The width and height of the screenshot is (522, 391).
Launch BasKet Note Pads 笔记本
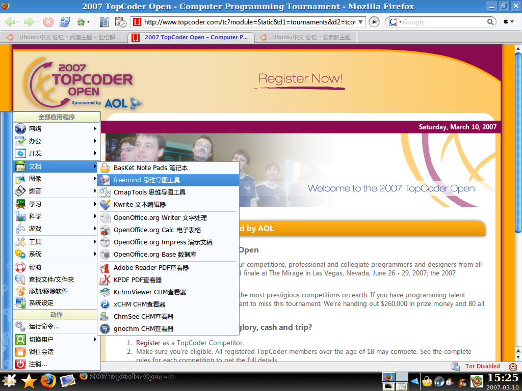[168, 168]
